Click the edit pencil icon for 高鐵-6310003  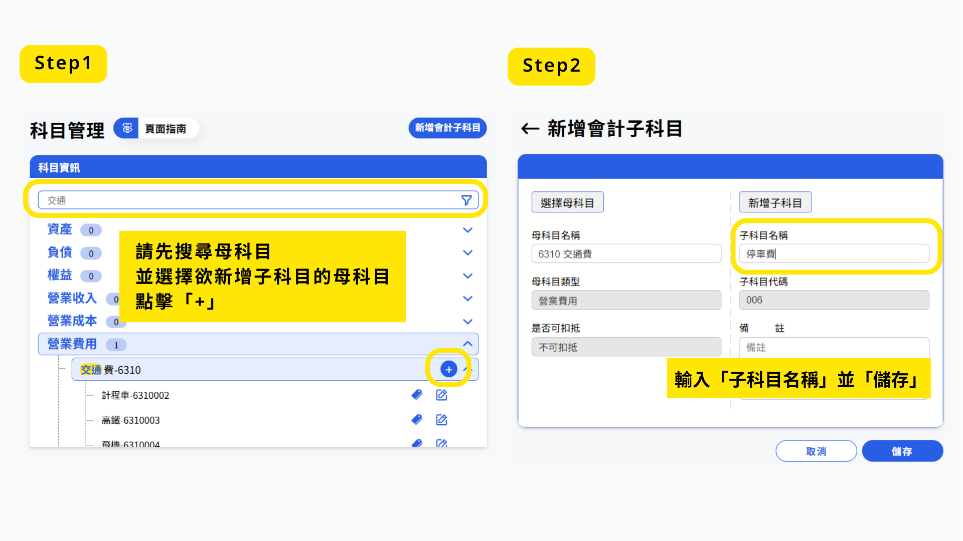pyautogui.click(x=441, y=420)
